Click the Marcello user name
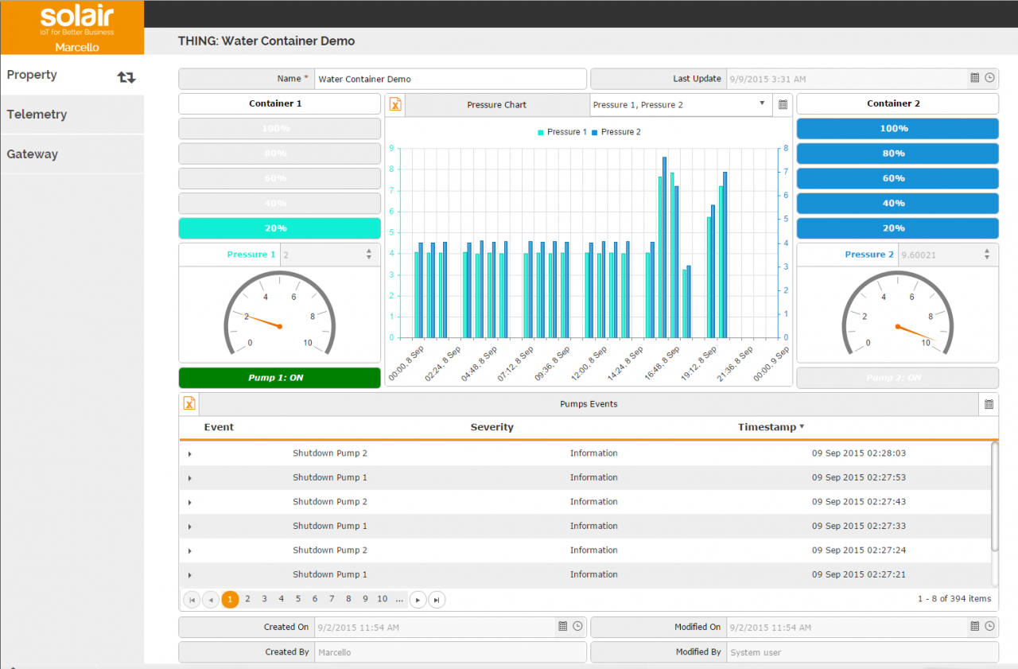This screenshot has height=669, width=1018. tap(77, 48)
